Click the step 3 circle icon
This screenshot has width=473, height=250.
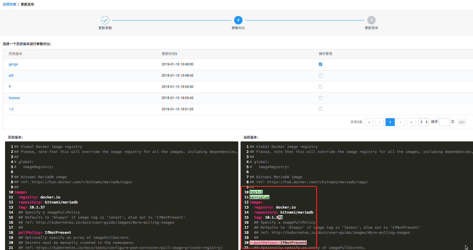coord(371,20)
